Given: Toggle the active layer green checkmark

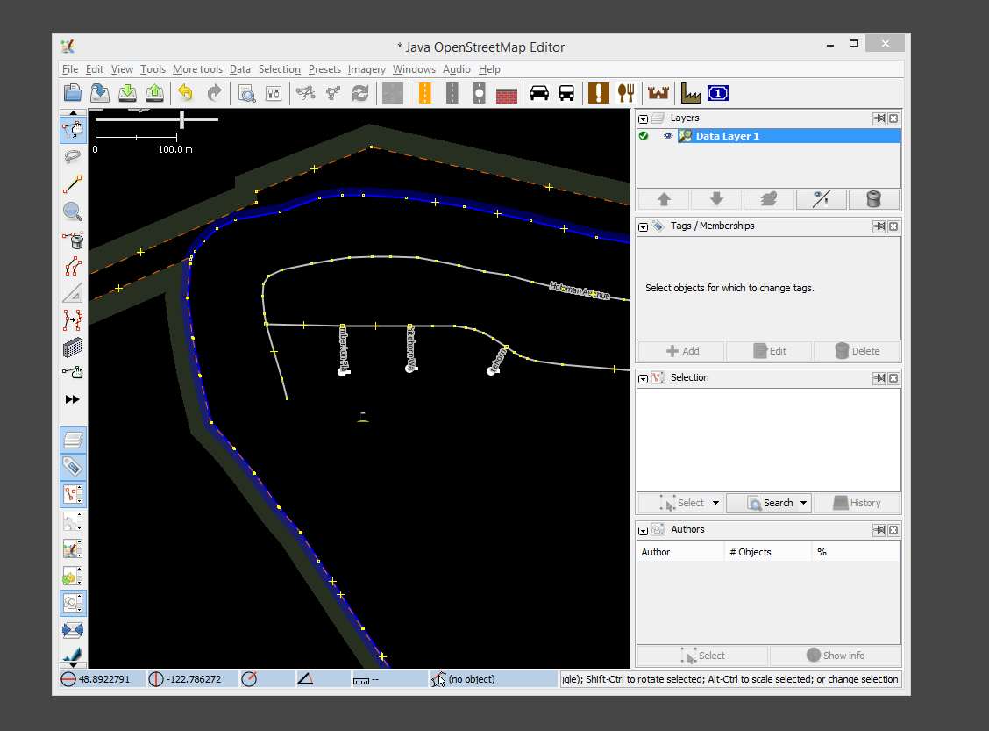Looking at the screenshot, I should 644,136.
